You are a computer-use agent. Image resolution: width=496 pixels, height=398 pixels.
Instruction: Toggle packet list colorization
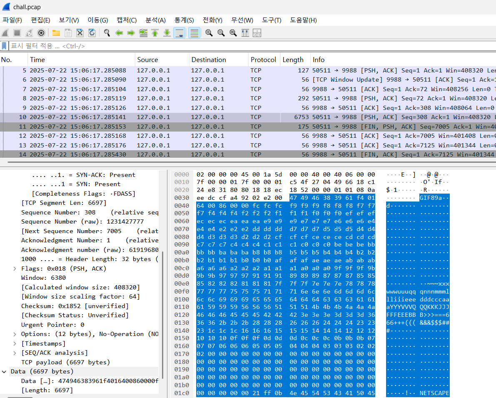pos(194,33)
